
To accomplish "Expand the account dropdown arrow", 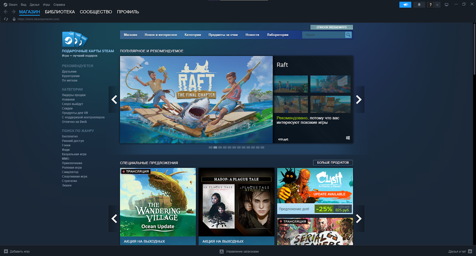I will pos(438,5).
